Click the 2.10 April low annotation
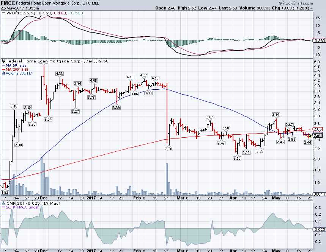Viewport: 326px width, 252px height. click(236, 158)
